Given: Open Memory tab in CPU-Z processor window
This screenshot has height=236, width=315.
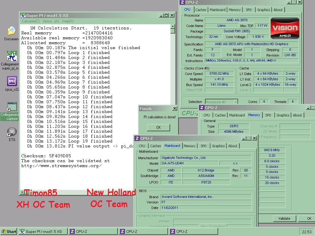Looking at the screenshot, I should (235, 10).
